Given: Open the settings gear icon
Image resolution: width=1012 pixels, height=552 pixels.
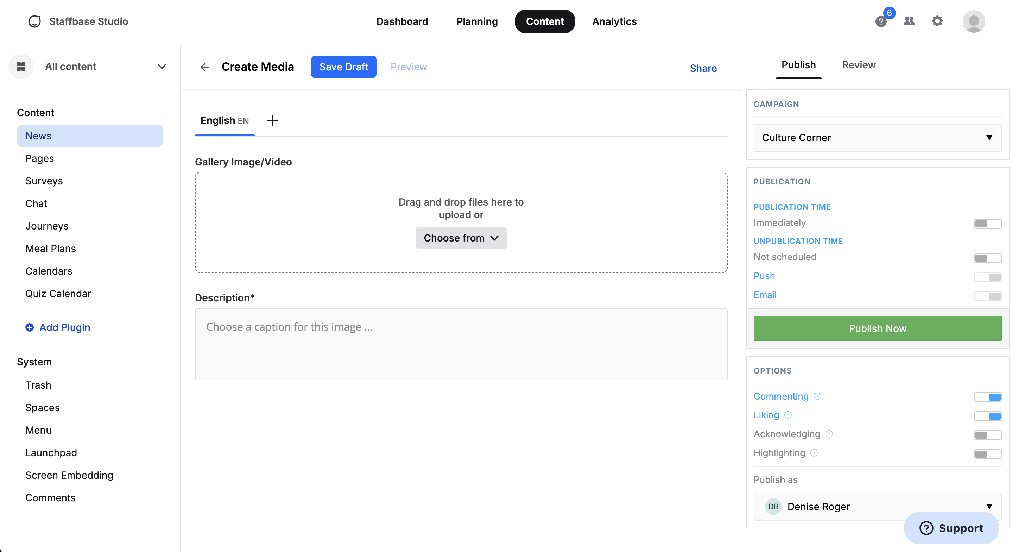Looking at the screenshot, I should pos(937,21).
